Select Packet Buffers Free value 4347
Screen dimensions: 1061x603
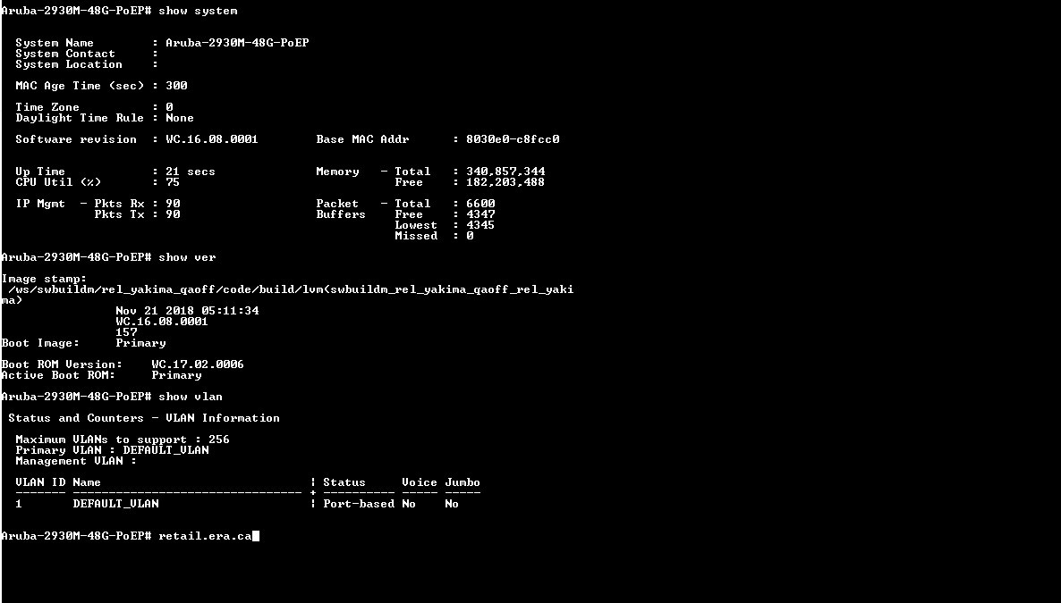click(x=480, y=214)
